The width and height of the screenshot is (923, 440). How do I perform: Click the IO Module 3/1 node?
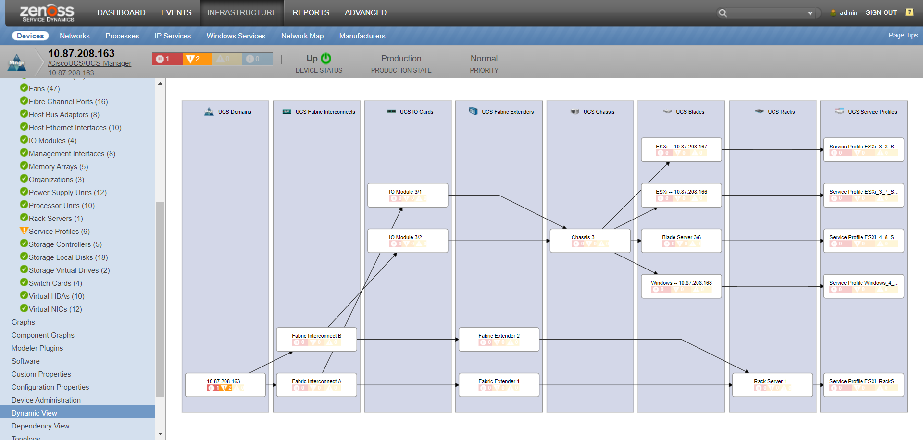408,195
